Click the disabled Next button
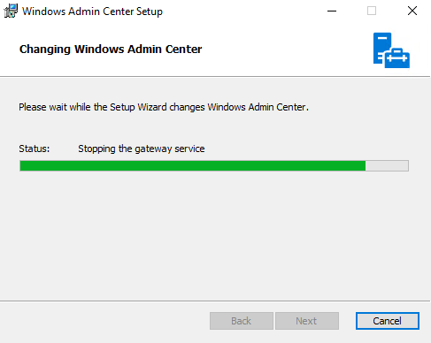Image resolution: width=431 pixels, height=343 pixels. 307,321
